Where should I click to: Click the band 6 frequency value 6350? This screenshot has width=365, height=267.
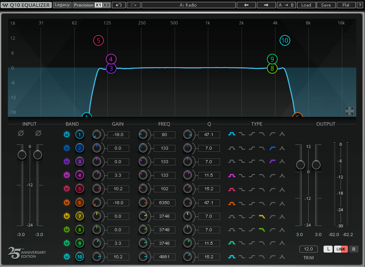click(164, 202)
